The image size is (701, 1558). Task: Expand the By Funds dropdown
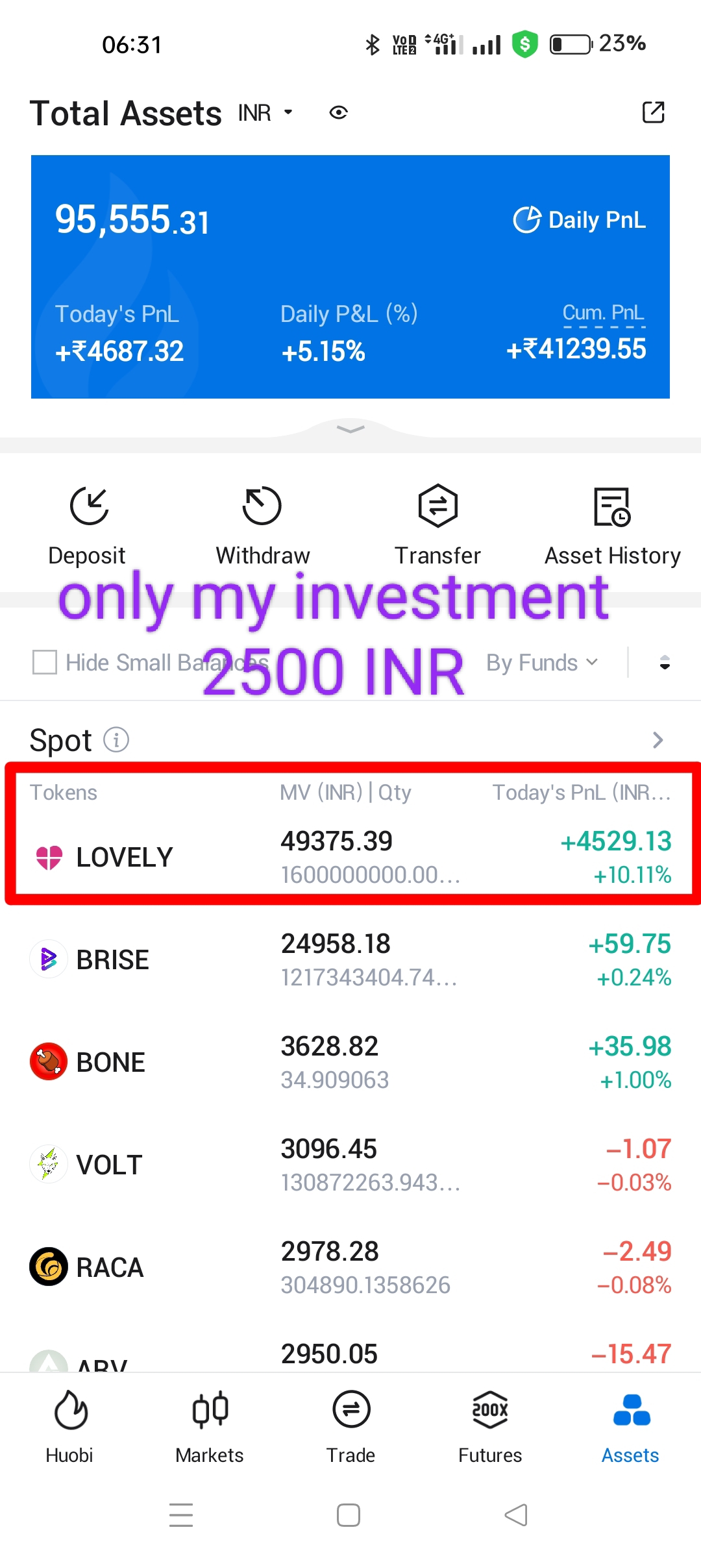click(x=541, y=663)
